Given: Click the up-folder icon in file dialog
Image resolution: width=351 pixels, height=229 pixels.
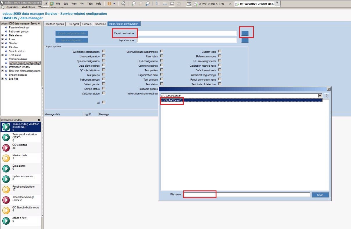Looking at the screenshot, I should (327, 96).
